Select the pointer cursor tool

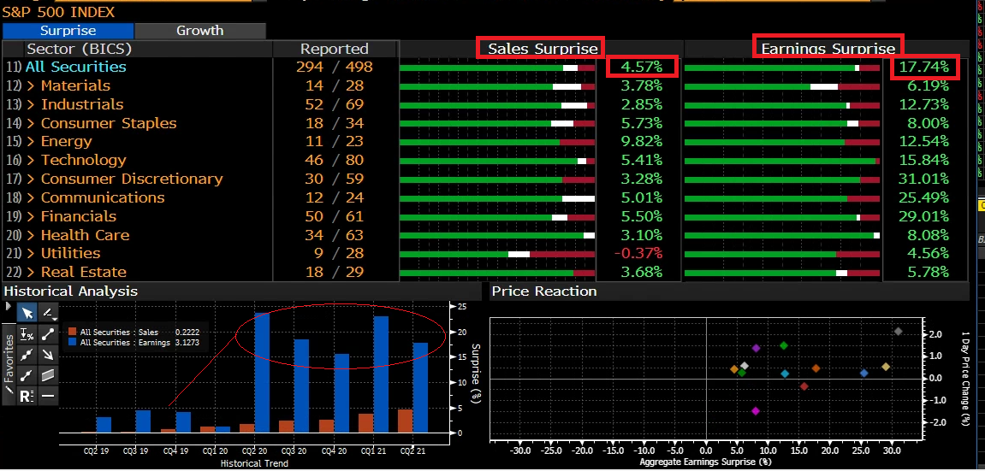click(27, 313)
